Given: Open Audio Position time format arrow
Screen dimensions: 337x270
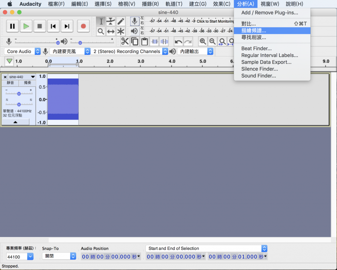Looking at the screenshot, I should (x=139, y=256).
